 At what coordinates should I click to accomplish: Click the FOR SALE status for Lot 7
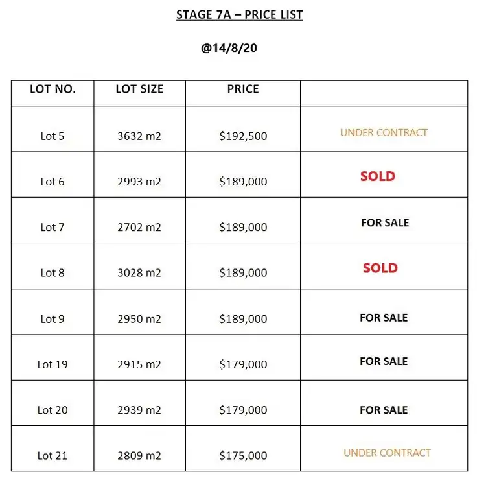tap(385, 222)
